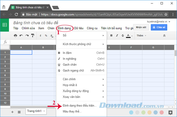Click the Explore icon at bottom right
Image resolution: width=177 pixels, height=117 pixels.
(171, 112)
